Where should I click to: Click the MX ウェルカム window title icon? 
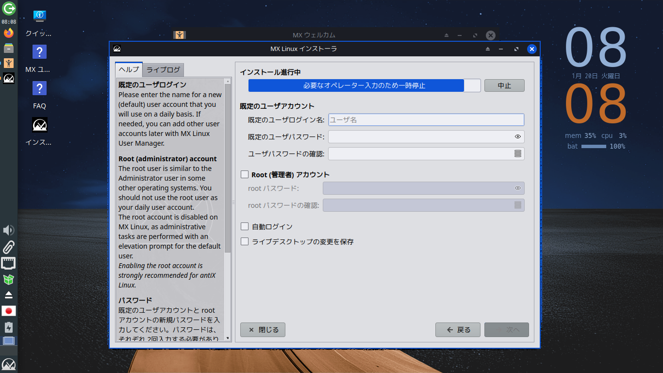pos(180,35)
